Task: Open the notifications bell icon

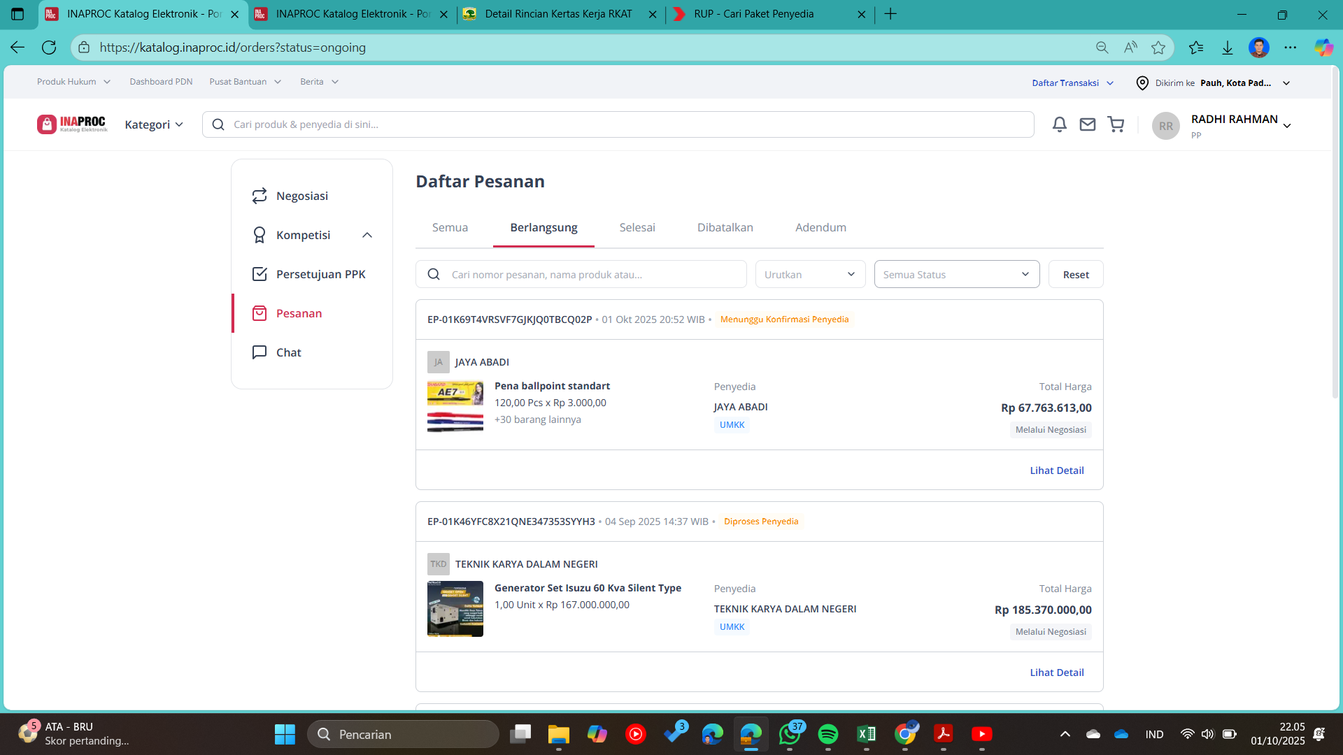Action: (1060, 124)
